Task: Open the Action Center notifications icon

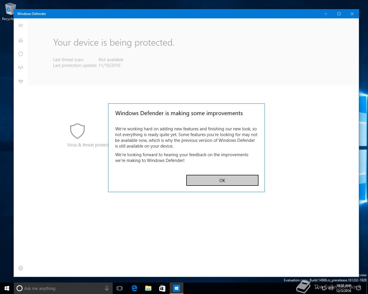Action: coord(358,288)
